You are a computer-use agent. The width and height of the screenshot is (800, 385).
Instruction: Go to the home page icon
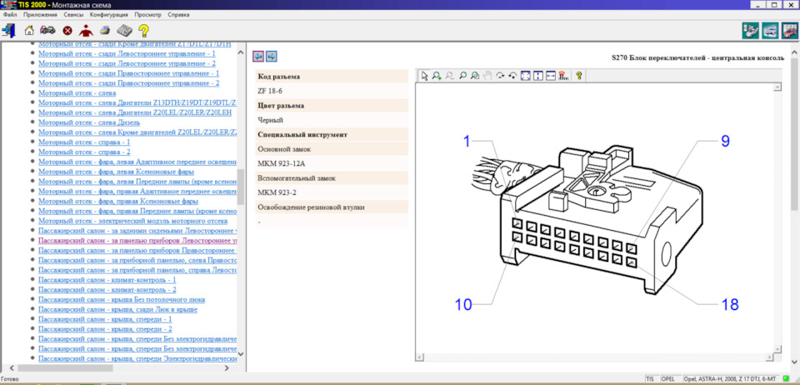29,30
